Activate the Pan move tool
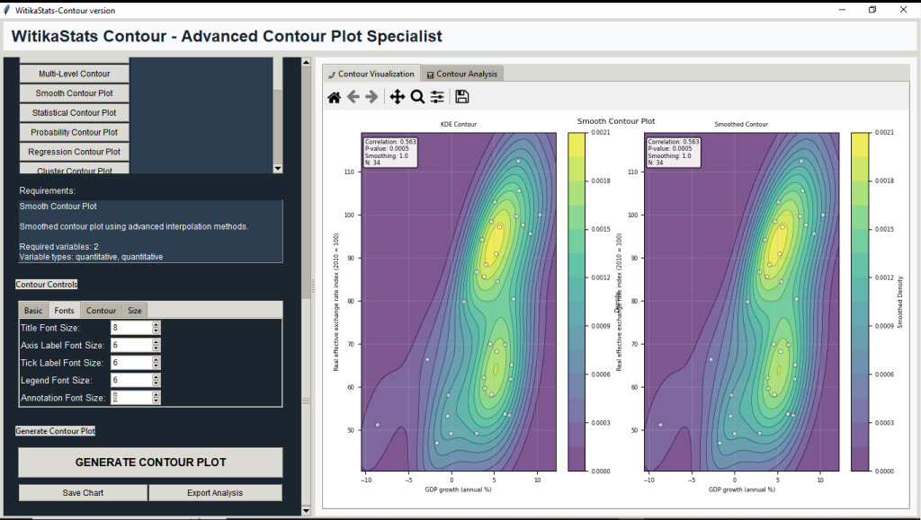Viewport: 921px width, 520px height. pyautogui.click(x=398, y=97)
